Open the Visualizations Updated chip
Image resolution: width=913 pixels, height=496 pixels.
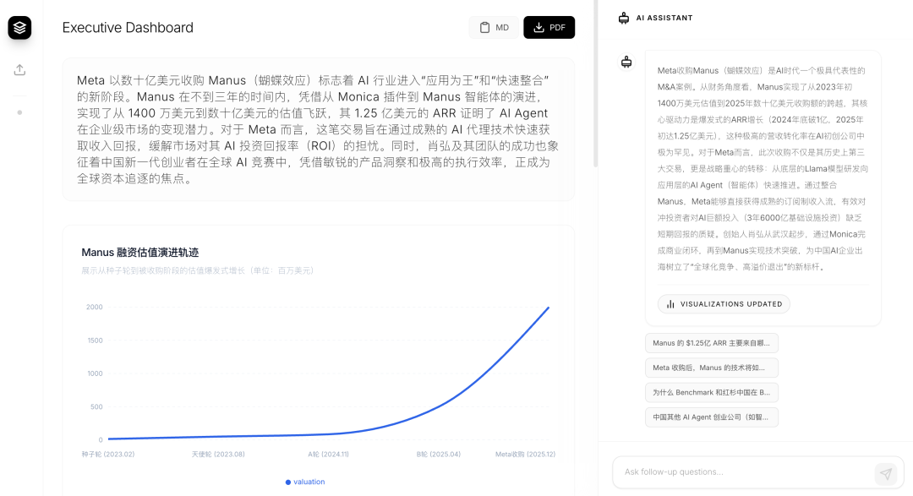(x=724, y=304)
